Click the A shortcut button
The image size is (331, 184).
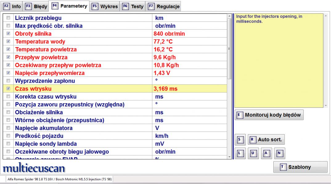coord(266,153)
